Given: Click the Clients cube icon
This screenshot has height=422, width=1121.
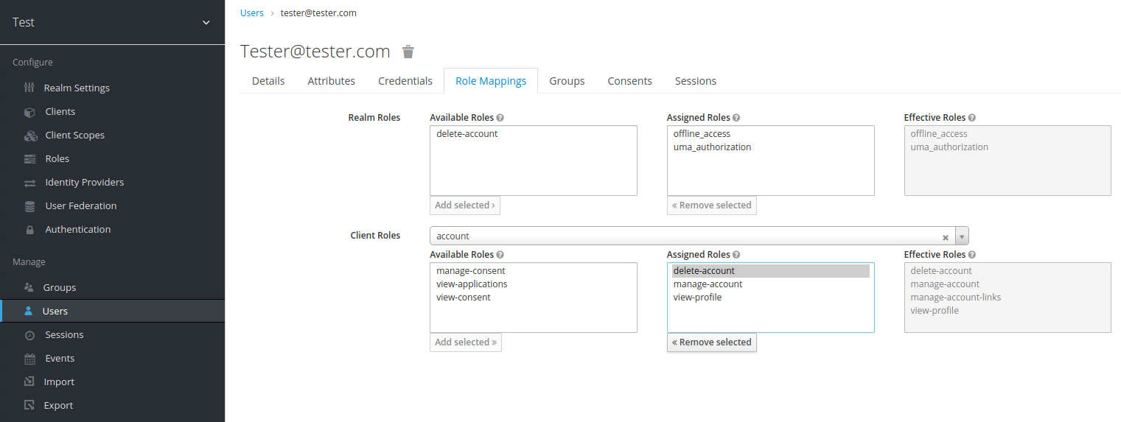Looking at the screenshot, I should pyautogui.click(x=29, y=112).
